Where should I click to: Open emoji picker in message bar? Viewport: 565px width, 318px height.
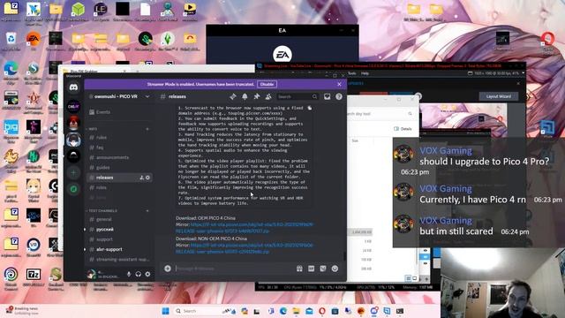tap(335, 269)
